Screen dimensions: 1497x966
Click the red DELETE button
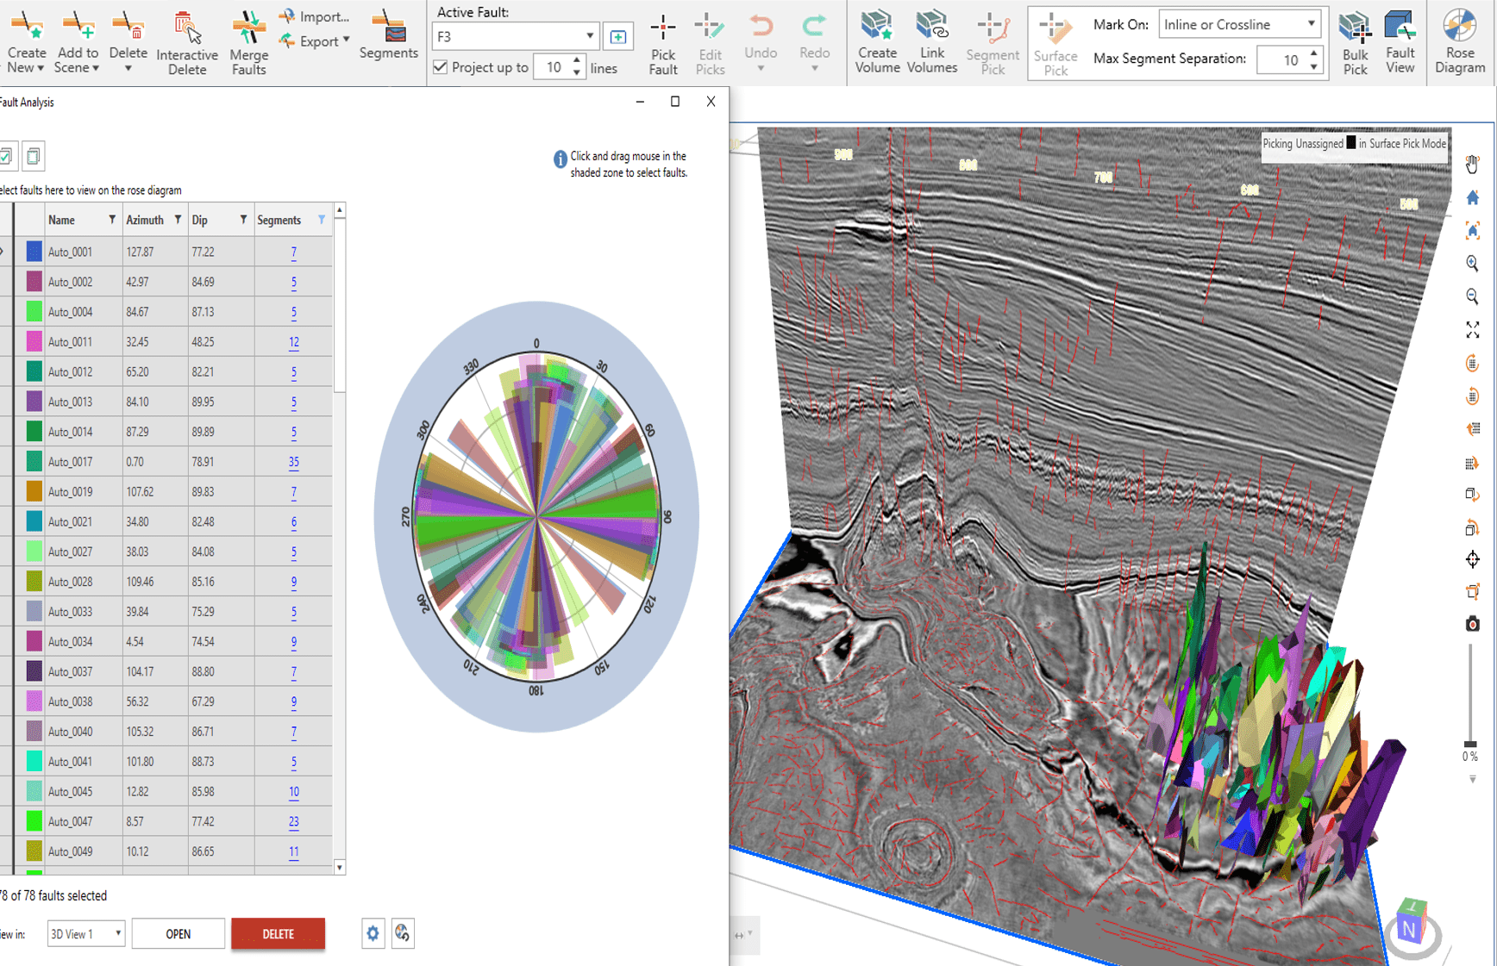click(x=278, y=933)
